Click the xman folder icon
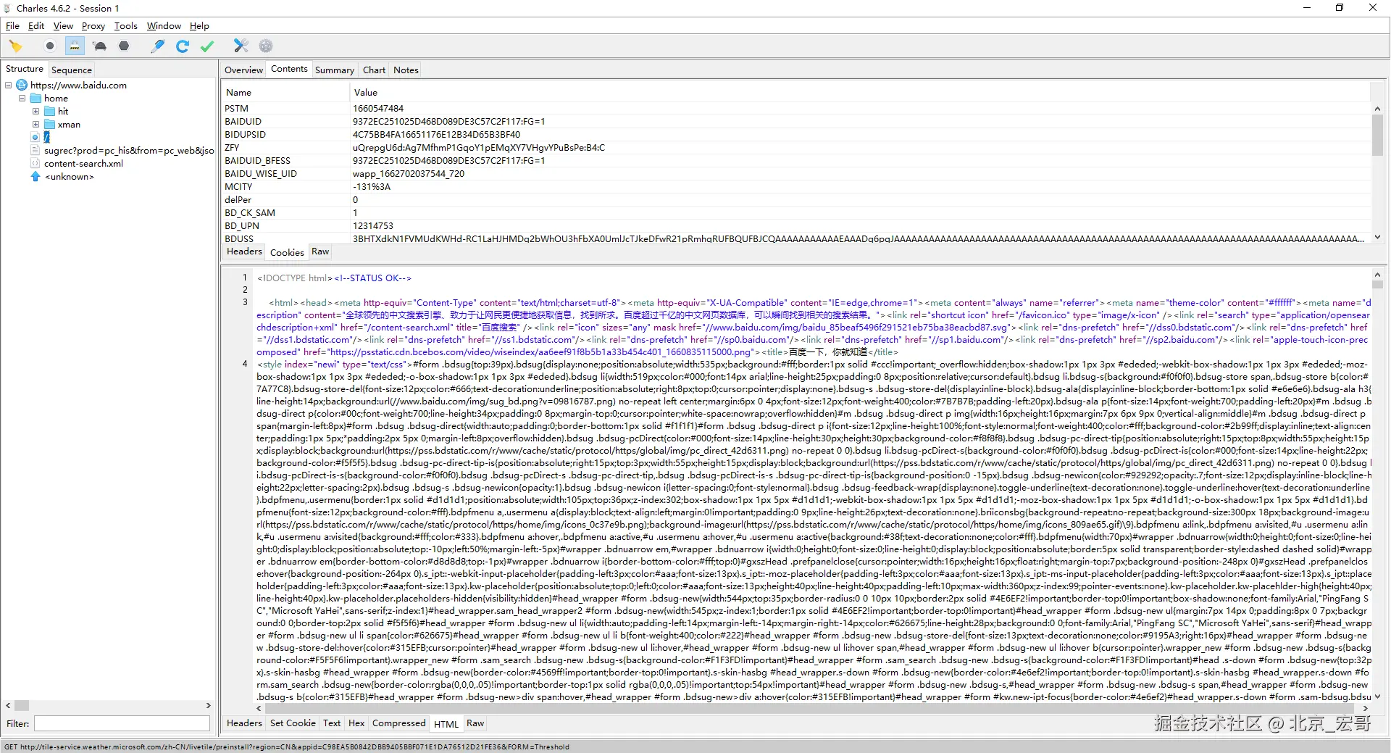1391x753 pixels. click(49, 125)
